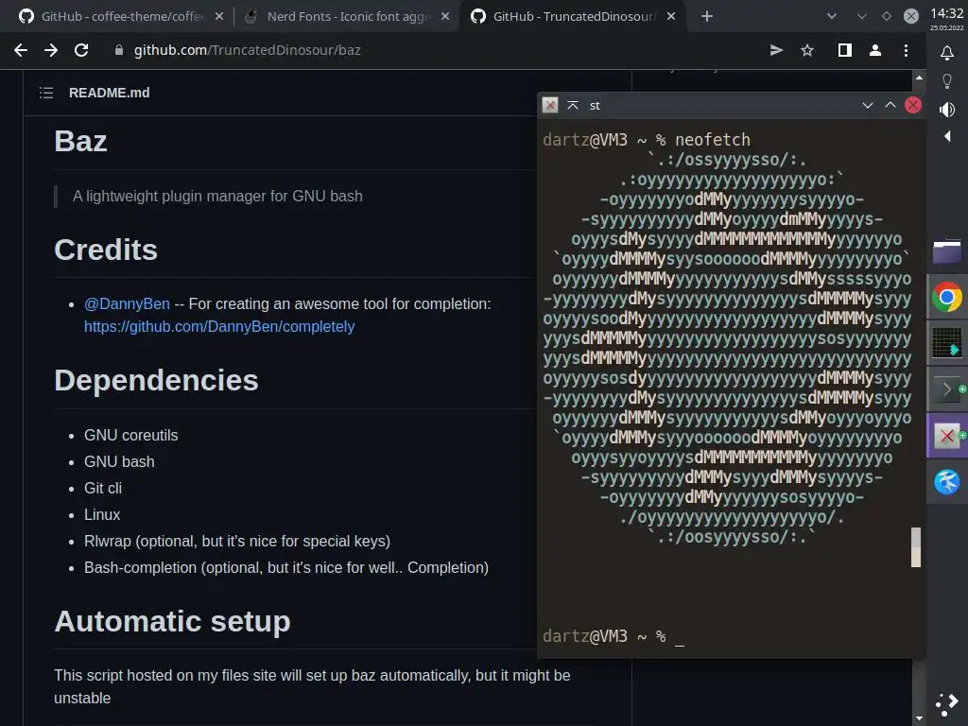Bookmark this page with the star
Viewport: 968px width, 726px height.
[807, 51]
